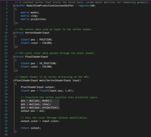Viewport: 151px width, 137px height.
Task: Click the PixelShaderInput struct name on line 17
Action: 37,57
